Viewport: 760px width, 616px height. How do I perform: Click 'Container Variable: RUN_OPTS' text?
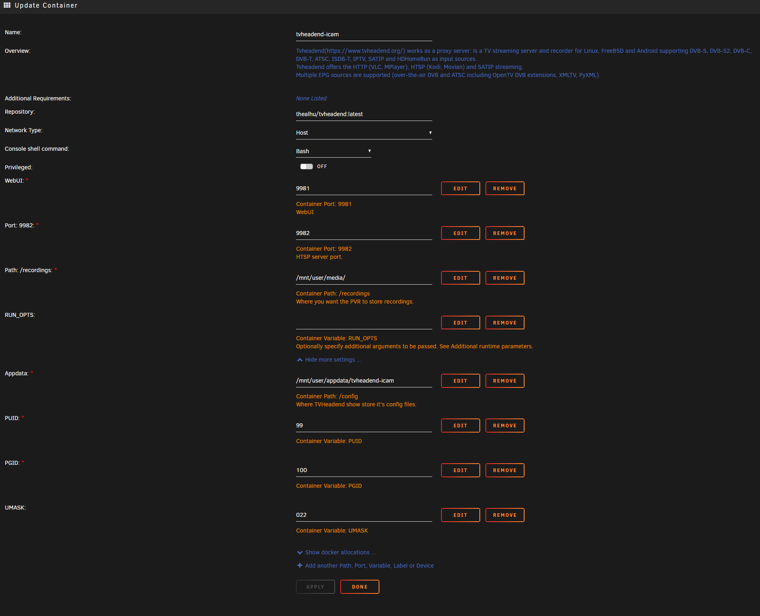click(337, 338)
